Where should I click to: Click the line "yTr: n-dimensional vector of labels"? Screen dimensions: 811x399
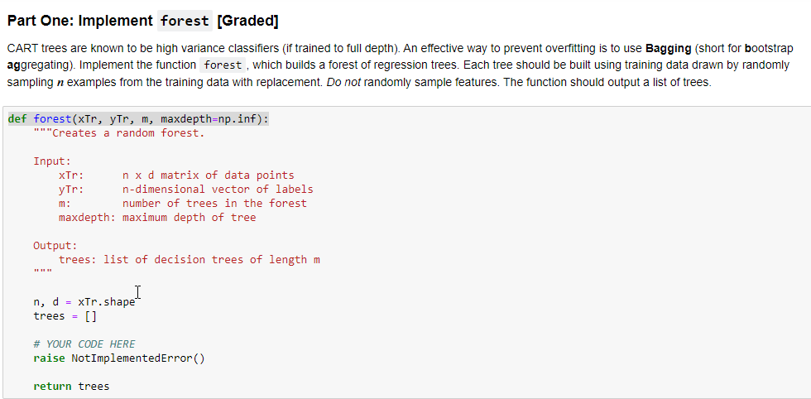[x=185, y=190]
